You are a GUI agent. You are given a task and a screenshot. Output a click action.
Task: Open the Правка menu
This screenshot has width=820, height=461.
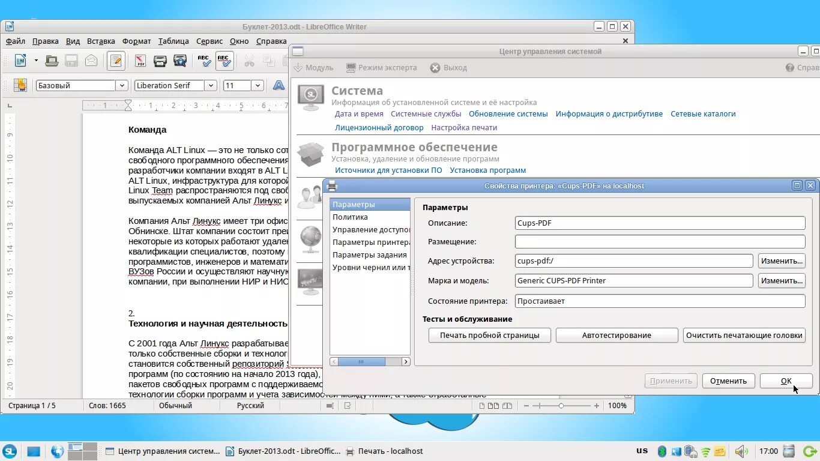click(x=46, y=41)
